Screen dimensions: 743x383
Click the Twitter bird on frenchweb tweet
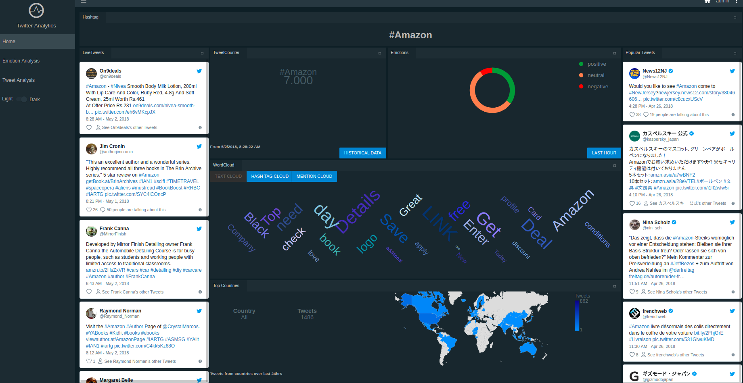pos(732,311)
